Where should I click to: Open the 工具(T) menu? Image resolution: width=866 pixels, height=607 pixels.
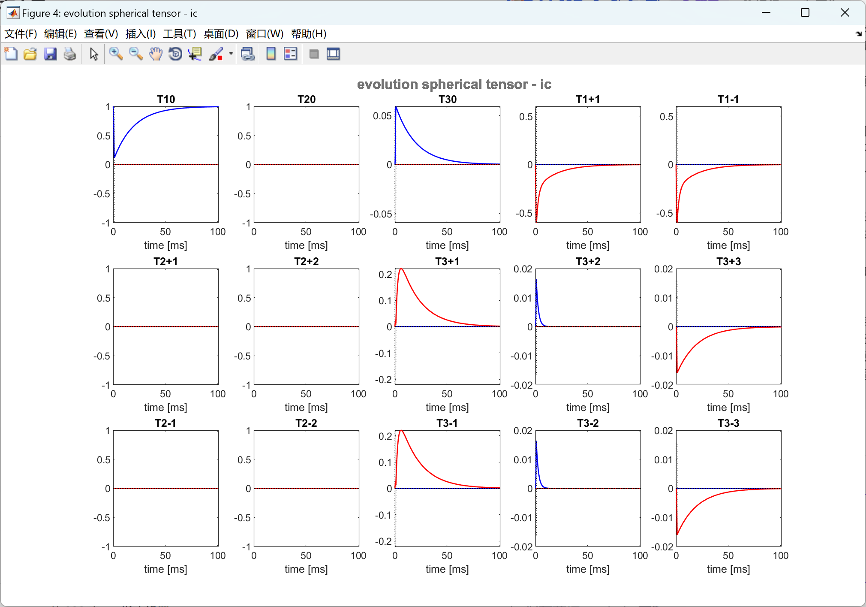point(179,34)
